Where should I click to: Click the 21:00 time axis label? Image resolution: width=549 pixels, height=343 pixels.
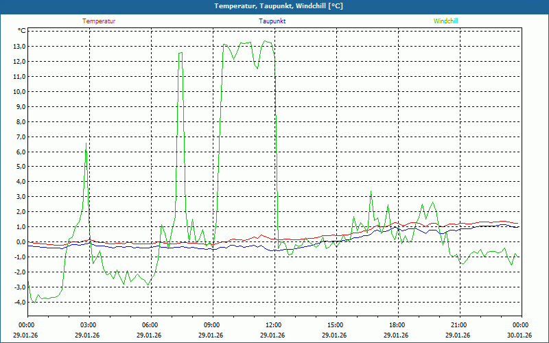click(x=458, y=325)
